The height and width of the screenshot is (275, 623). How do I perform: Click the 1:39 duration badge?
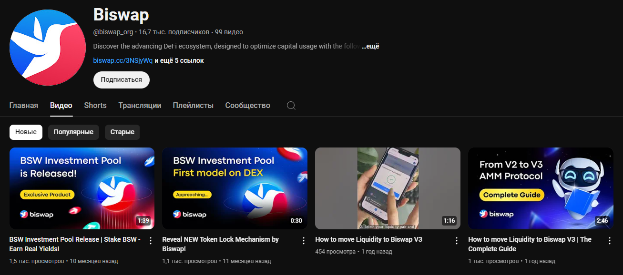pos(143,221)
